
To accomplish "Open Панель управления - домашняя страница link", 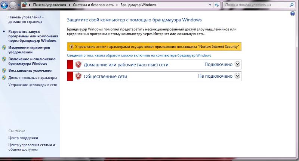I will pos(26,19).
